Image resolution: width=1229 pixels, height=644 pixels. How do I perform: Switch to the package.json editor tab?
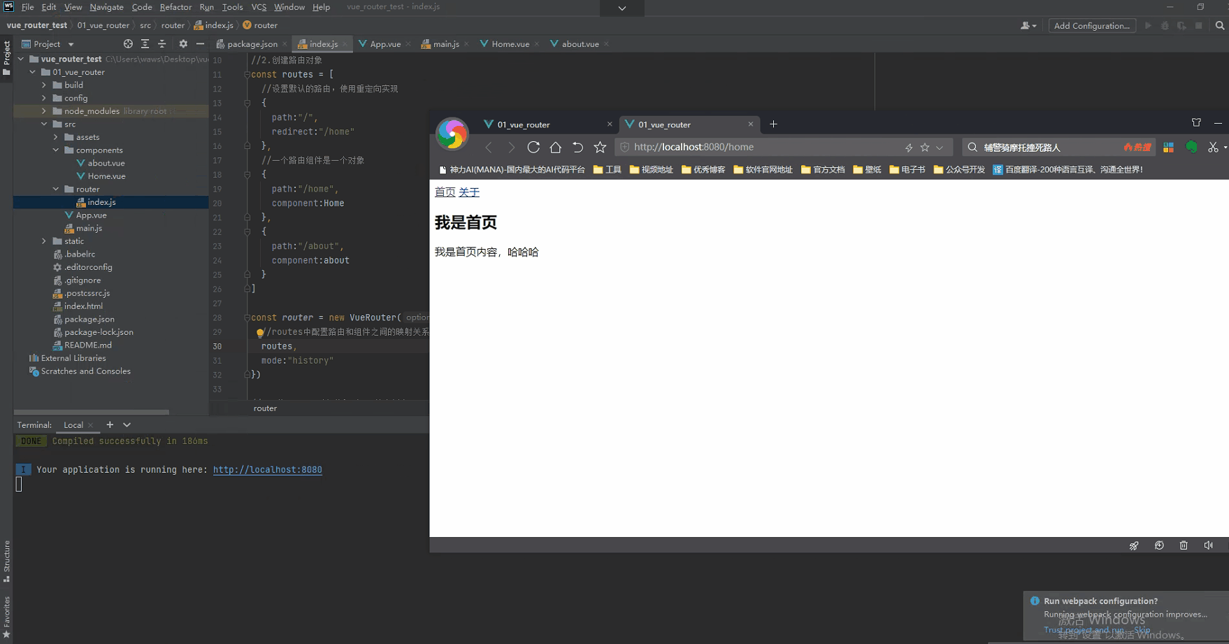[252, 43]
